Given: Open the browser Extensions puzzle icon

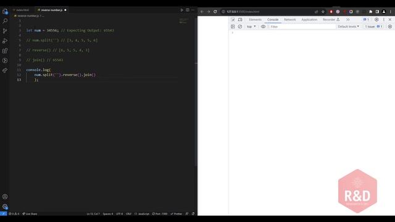Looking at the screenshot, I should [x=370, y=12].
